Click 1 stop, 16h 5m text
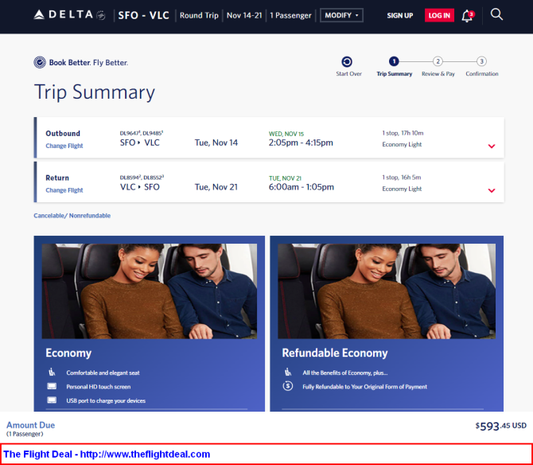This screenshot has width=533, height=465. tap(402, 178)
